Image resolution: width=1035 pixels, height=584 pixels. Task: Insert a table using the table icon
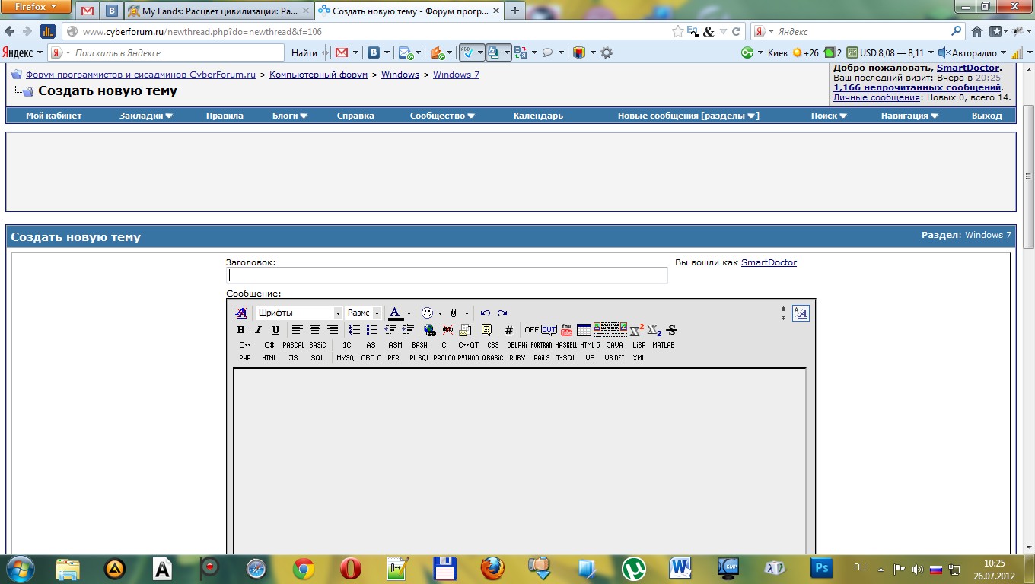[x=584, y=330]
